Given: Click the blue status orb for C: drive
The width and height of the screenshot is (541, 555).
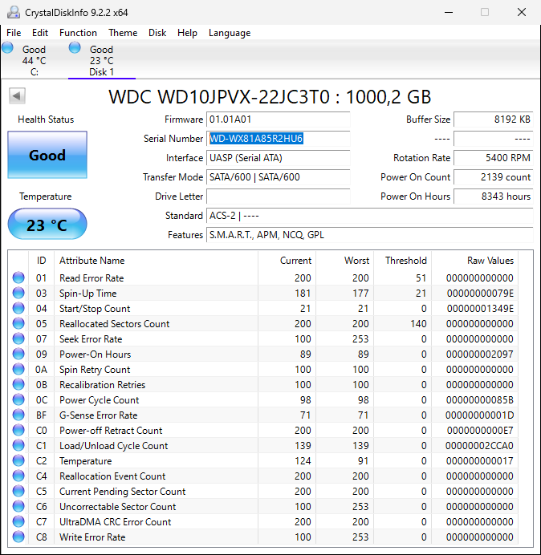Looking at the screenshot, I should (7, 47).
